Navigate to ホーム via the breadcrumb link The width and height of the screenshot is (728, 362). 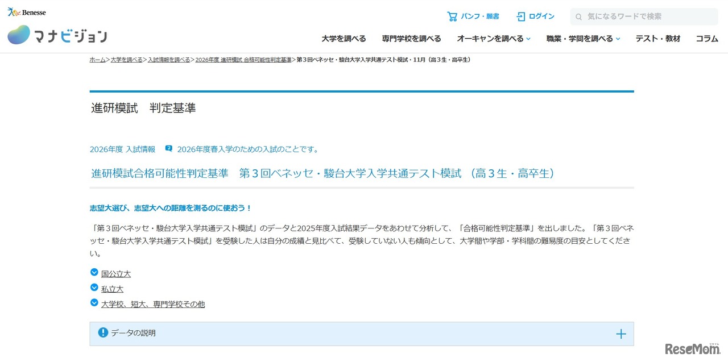(97, 59)
